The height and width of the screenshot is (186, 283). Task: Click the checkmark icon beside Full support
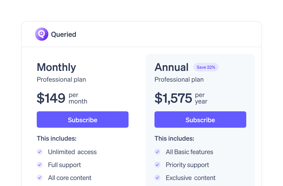click(x=40, y=165)
